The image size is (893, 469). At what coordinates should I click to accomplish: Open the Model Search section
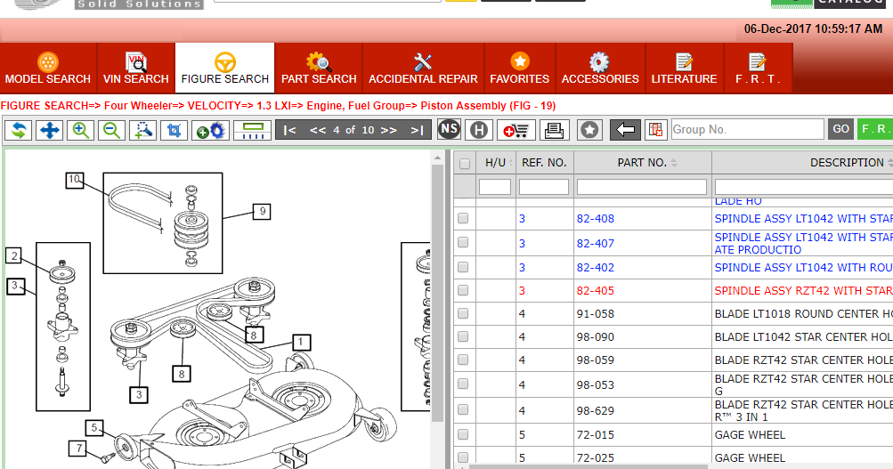(48, 69)
